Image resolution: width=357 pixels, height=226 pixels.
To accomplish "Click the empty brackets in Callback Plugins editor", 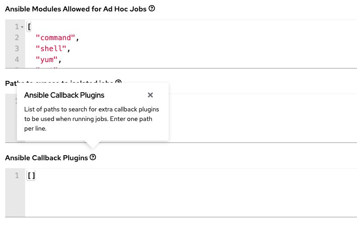I will tap(31, 176).
